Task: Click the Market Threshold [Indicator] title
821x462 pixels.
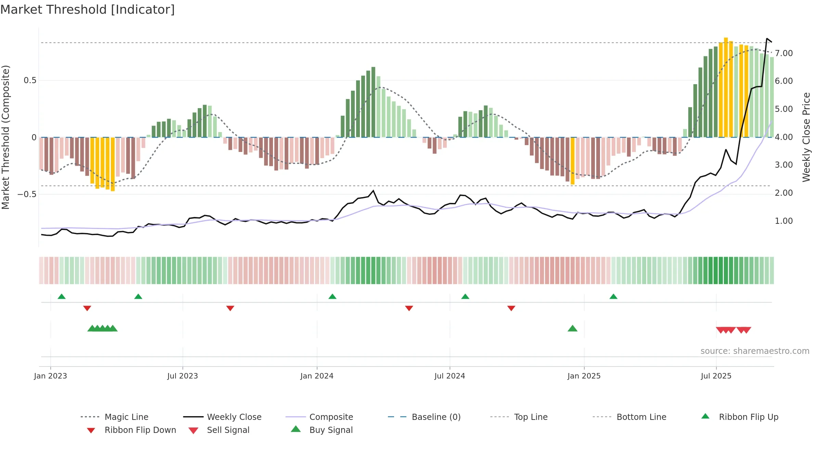Action: 88,10
